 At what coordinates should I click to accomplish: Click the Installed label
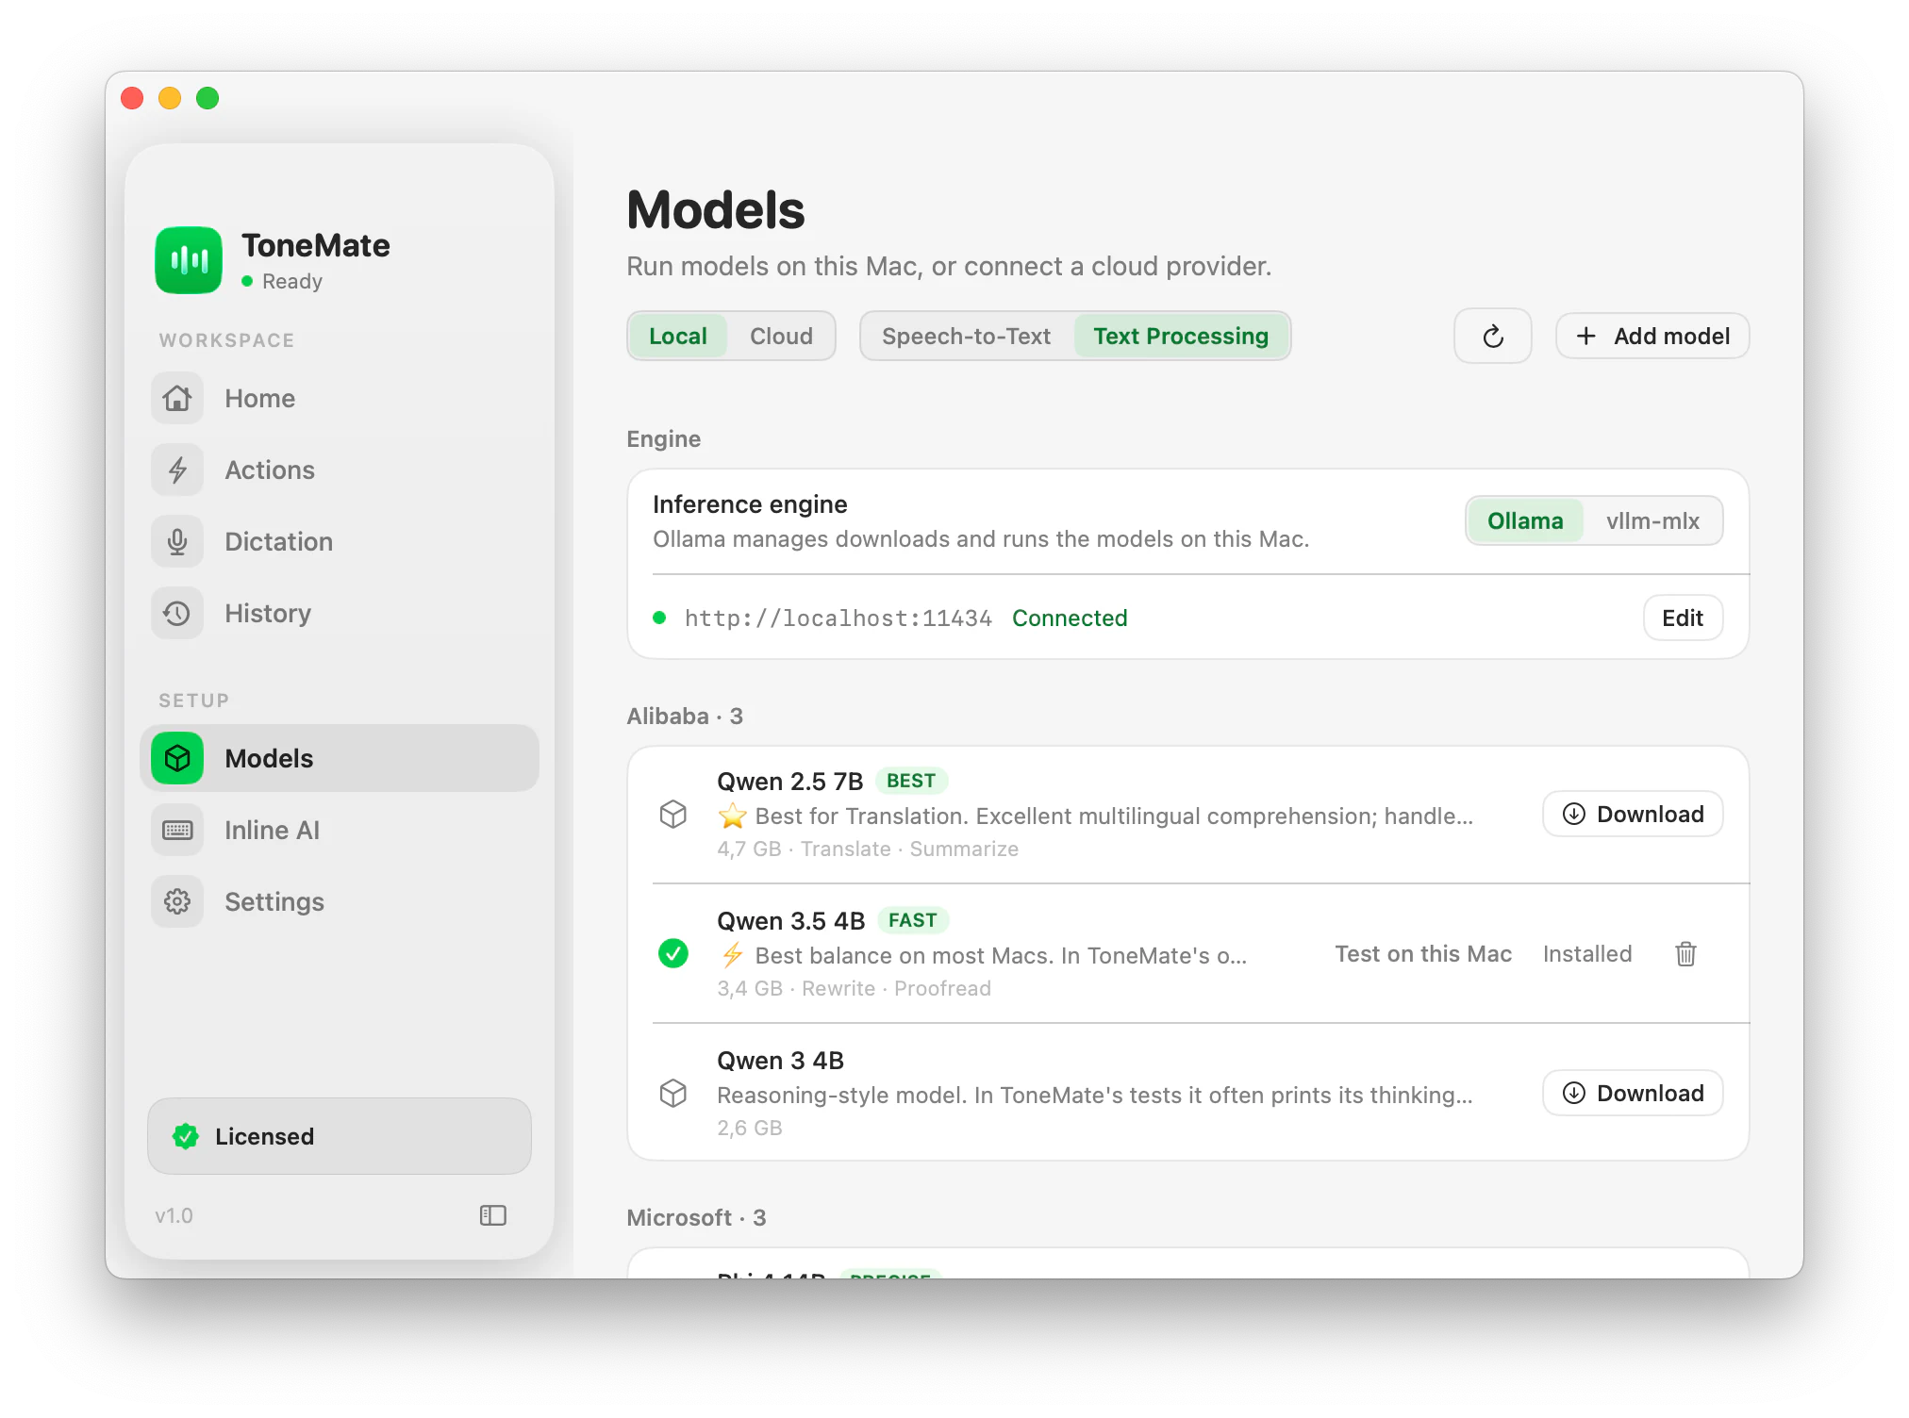click(x=1587, y=953)
